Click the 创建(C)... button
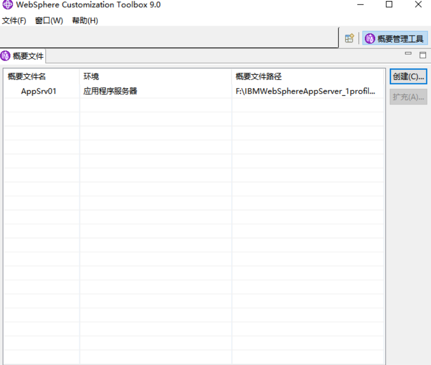Image resolution: width=431 pixels, height=365 pixels. point(408,76)
